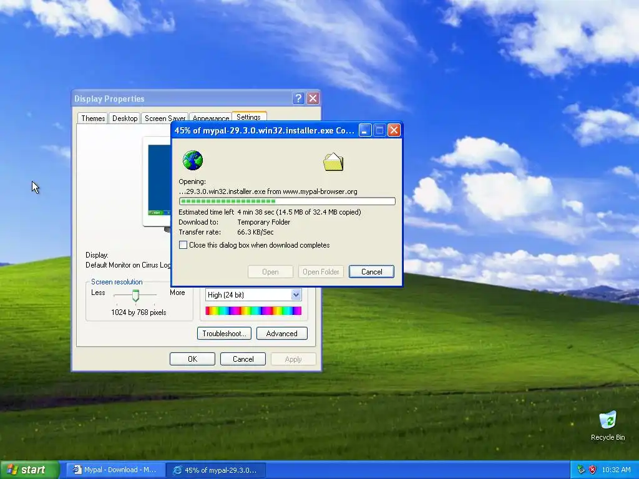Click the Open Folder button
The width and height of the screenshot is (639, 479).
coord(321,272)
